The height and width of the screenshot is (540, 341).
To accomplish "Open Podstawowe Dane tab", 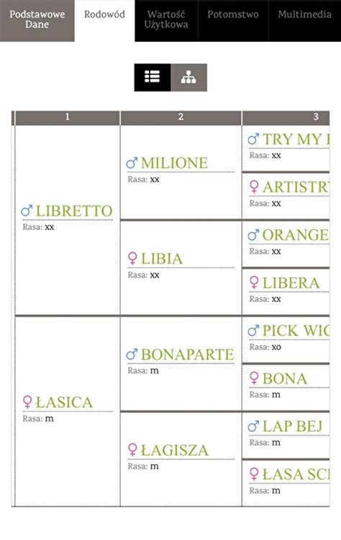I will pos(37,21).
